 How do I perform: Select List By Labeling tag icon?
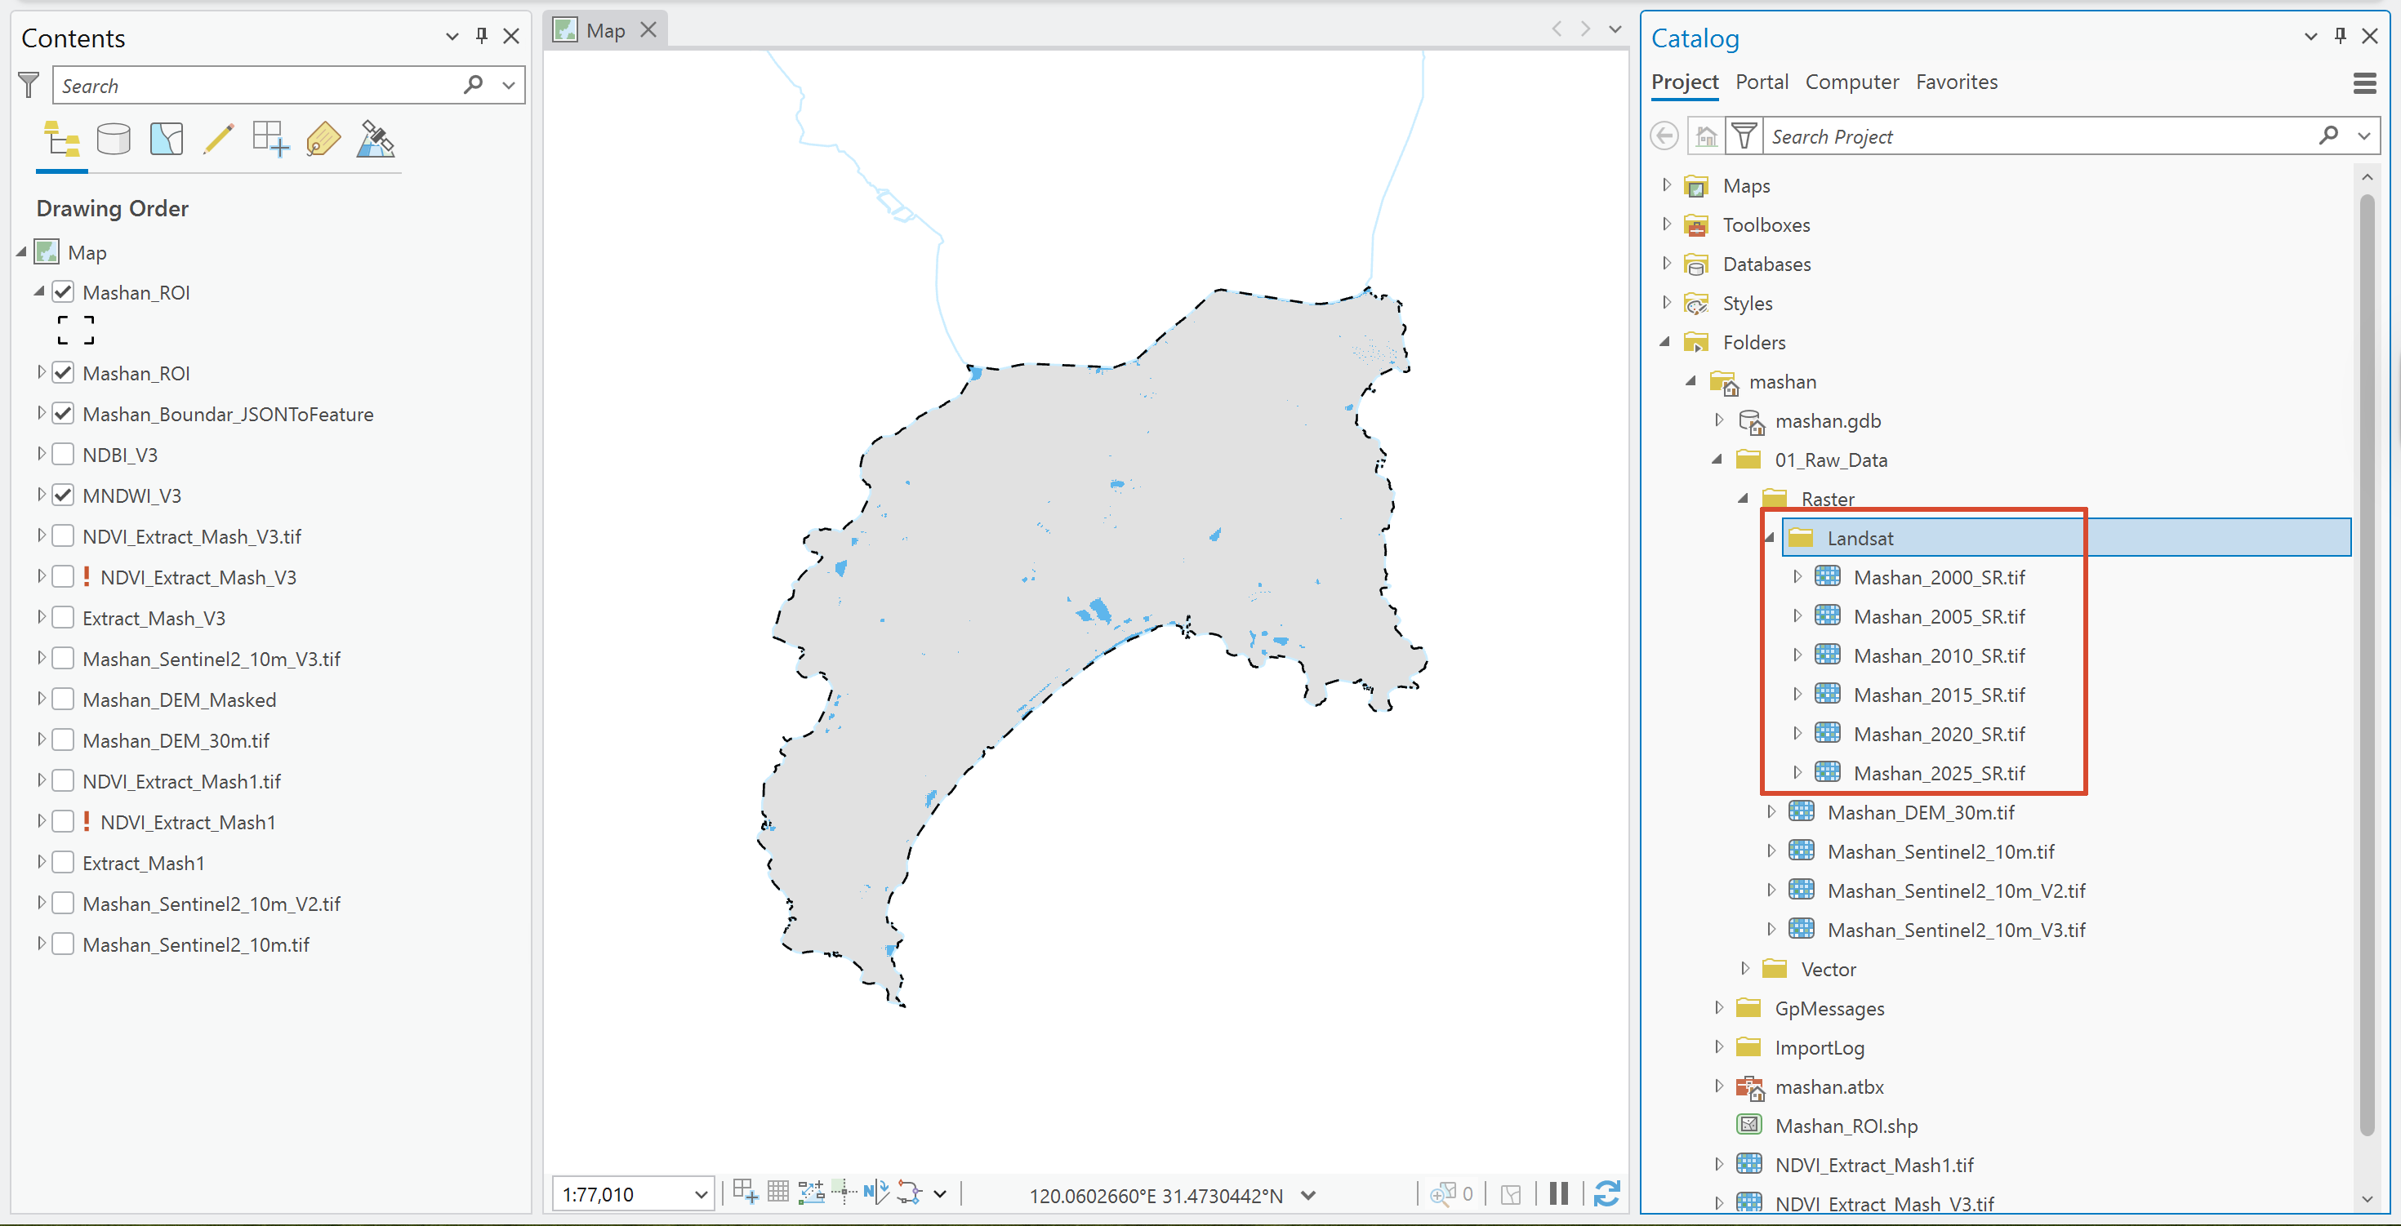[x=323, y=140]
